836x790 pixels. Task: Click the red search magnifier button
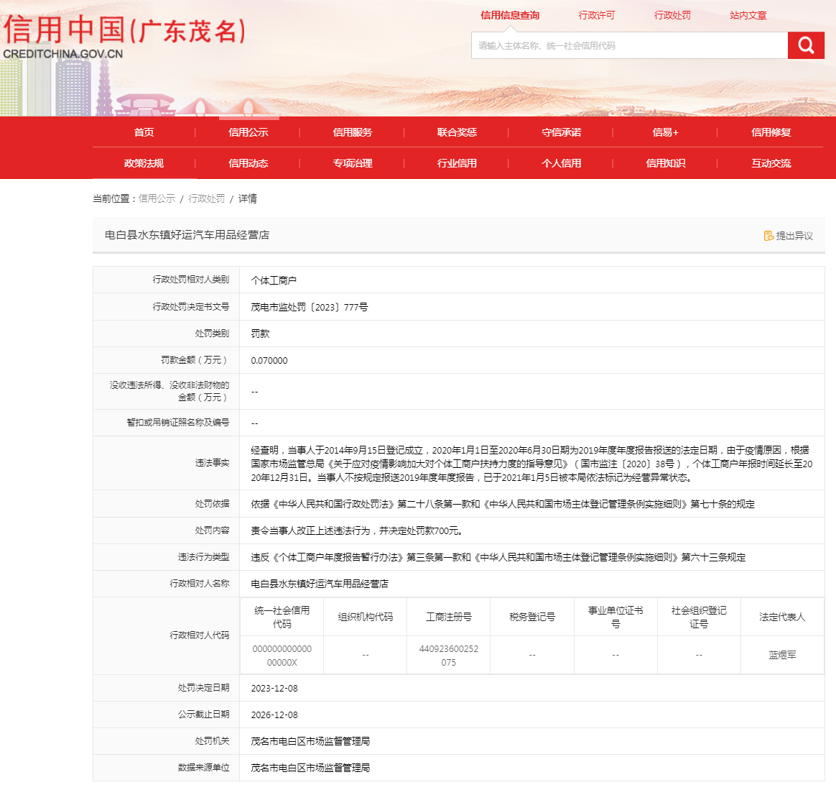coord(806,45)
